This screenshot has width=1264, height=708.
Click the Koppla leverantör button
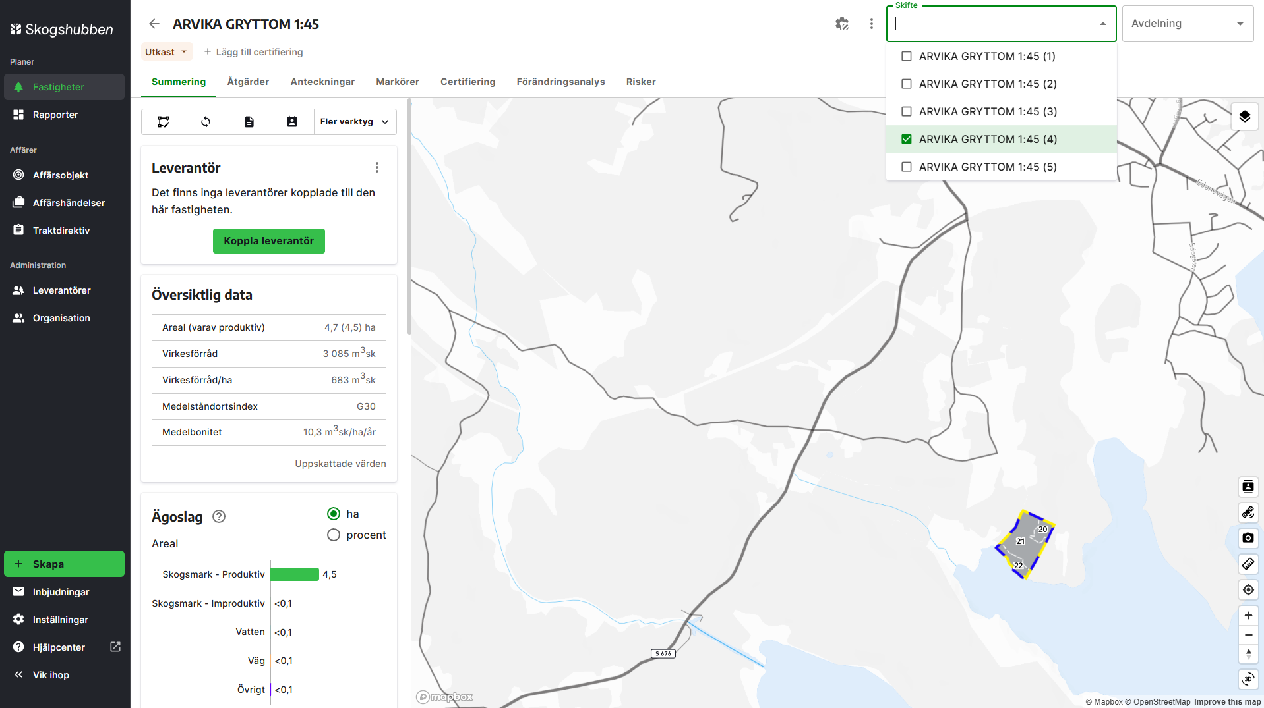pos(268,240)
